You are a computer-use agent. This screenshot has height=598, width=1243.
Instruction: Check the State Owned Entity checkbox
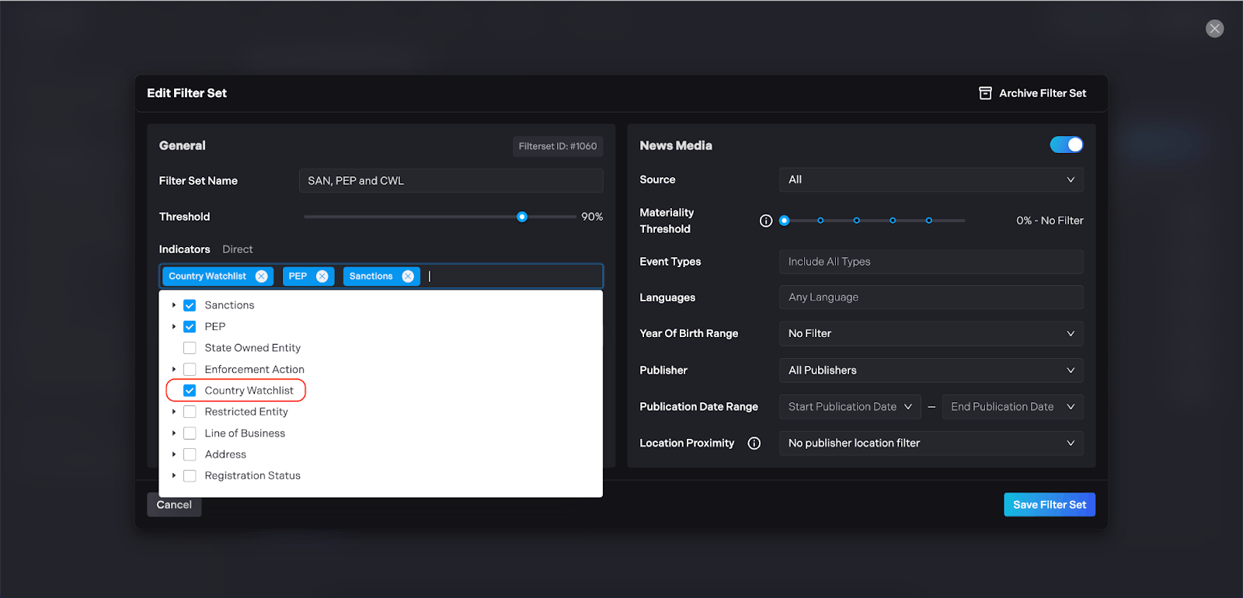[190, 348]
